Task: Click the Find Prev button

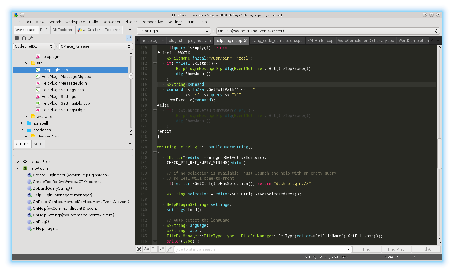Action: (396, 249)
